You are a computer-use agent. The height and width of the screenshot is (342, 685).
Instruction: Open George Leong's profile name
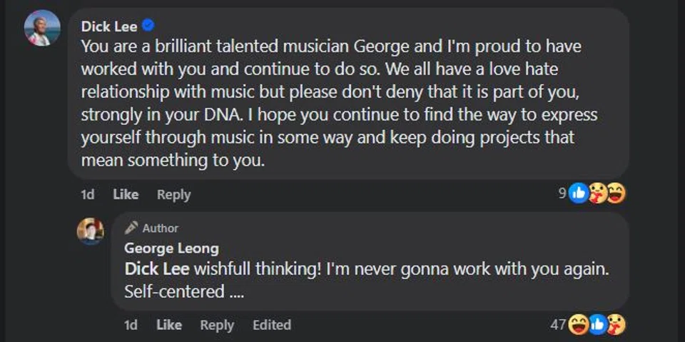tap(171, 248)
